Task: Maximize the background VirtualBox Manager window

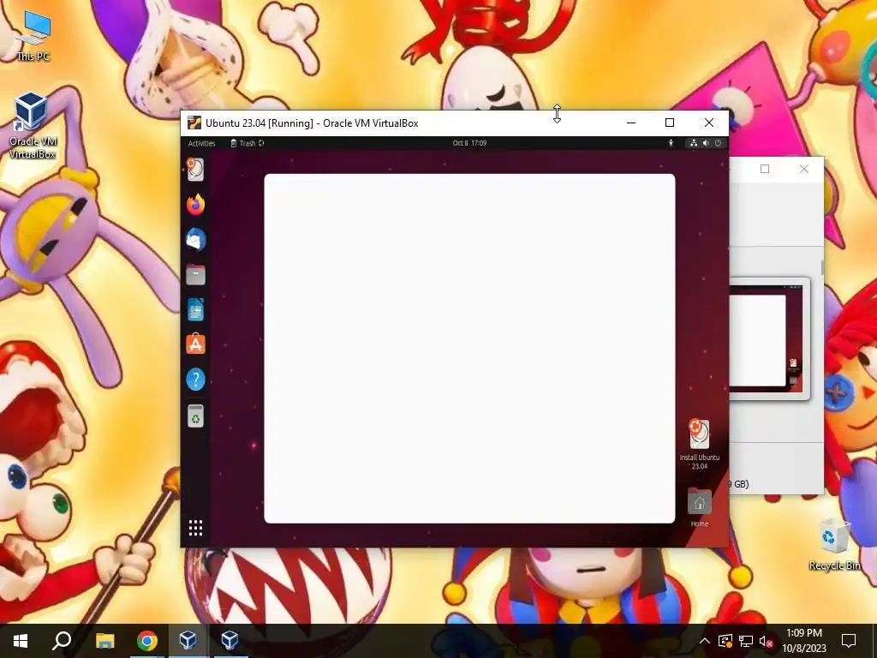Action: 765,169
